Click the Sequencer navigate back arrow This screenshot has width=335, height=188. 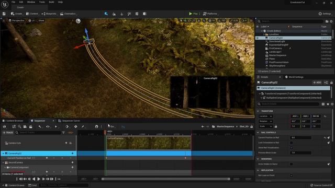tap(203, 126)
